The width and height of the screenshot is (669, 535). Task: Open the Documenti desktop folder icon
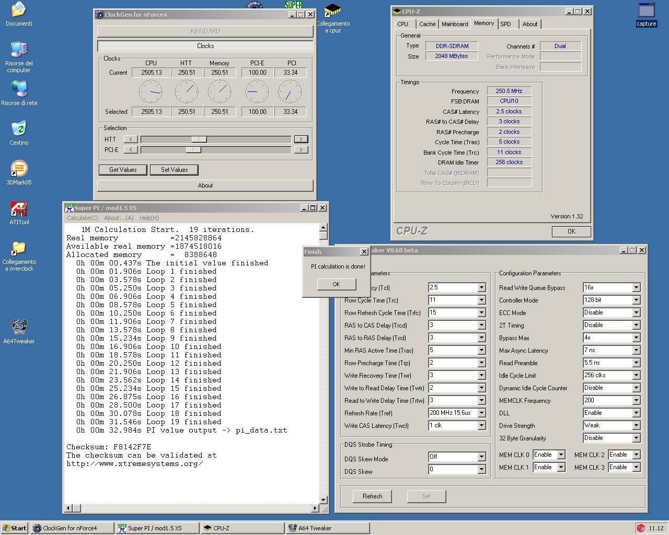pos(19,14)
